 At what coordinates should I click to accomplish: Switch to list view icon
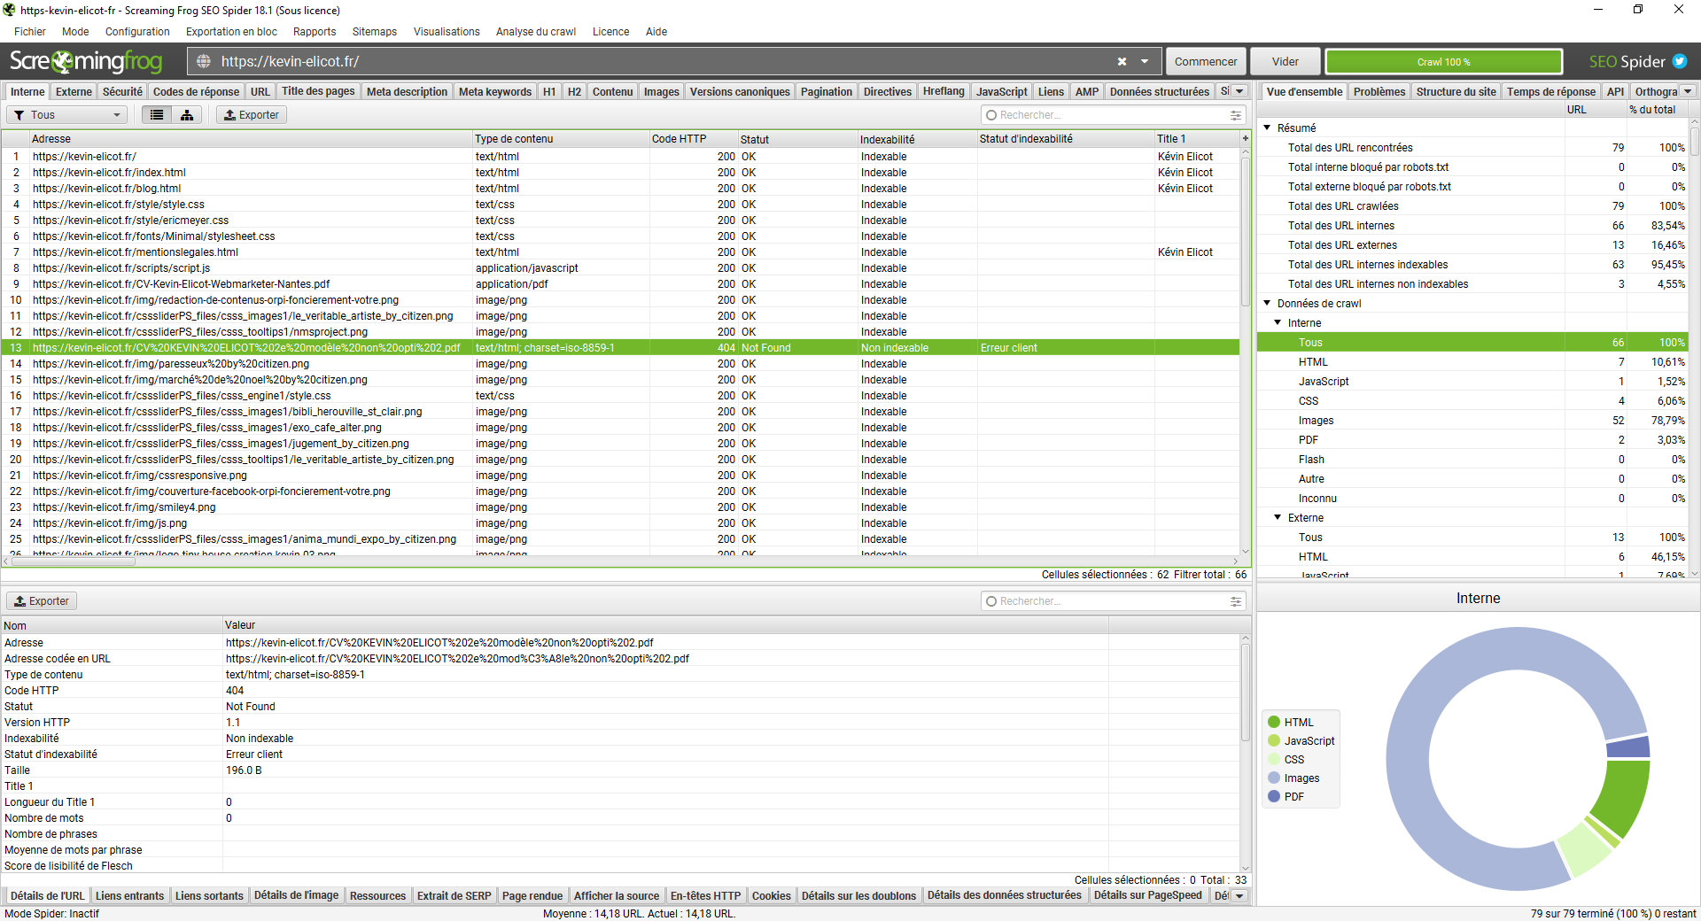pyautogui.click(x=157, y=115)
